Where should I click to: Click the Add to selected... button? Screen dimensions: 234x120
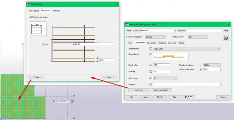click(161, 90)
